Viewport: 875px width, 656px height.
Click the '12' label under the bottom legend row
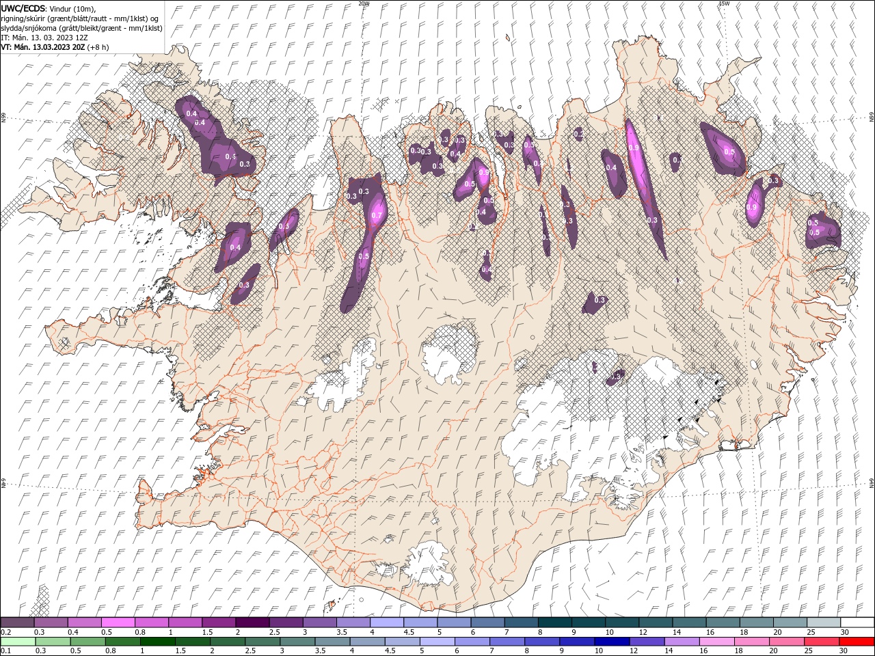click(x=633, y=651)
